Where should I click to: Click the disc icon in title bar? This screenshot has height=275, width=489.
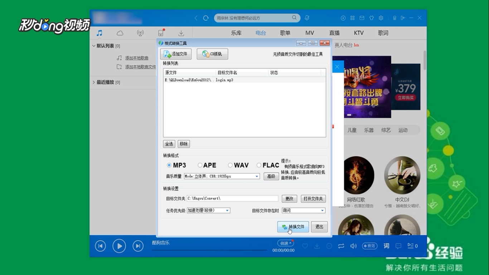343,18
